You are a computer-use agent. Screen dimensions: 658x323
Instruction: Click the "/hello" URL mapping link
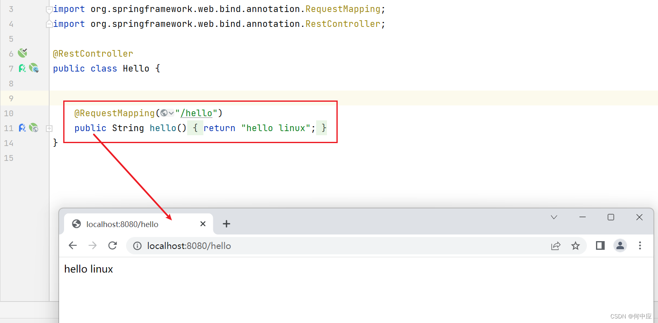[196, 113]
